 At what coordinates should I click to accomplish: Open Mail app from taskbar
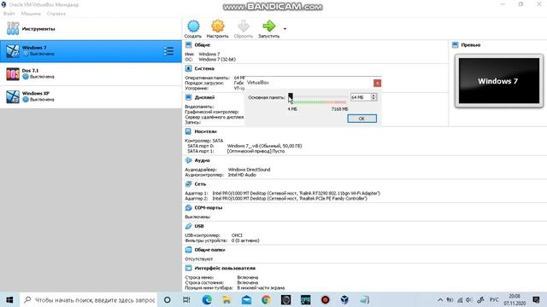tap(246, 299)
